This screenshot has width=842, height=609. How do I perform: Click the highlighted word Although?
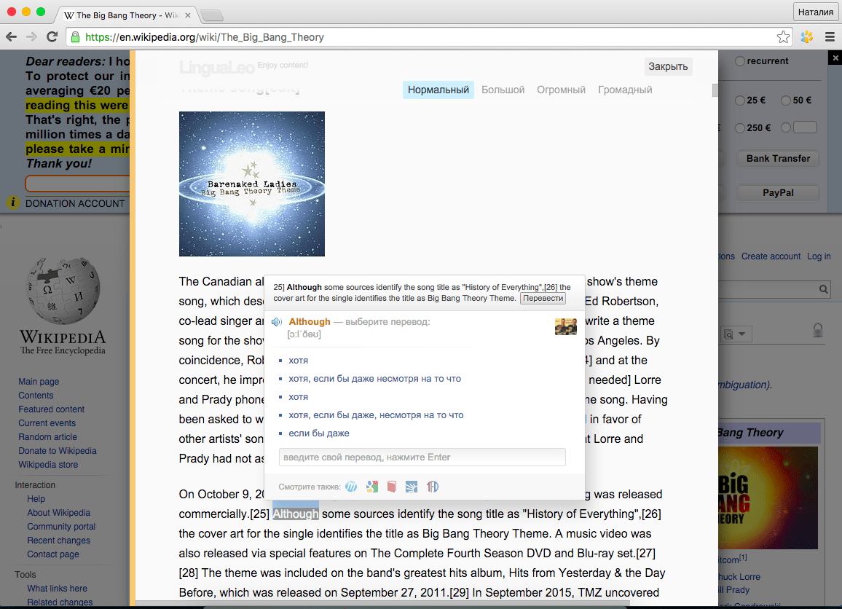pos(295,514)
